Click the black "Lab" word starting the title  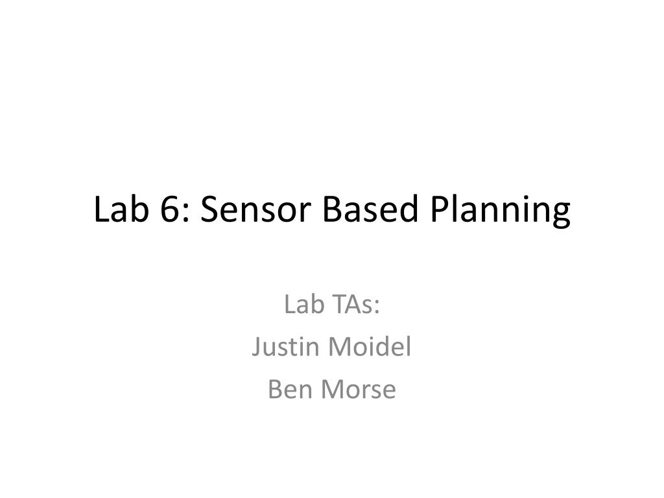click(x=121, y=208)
